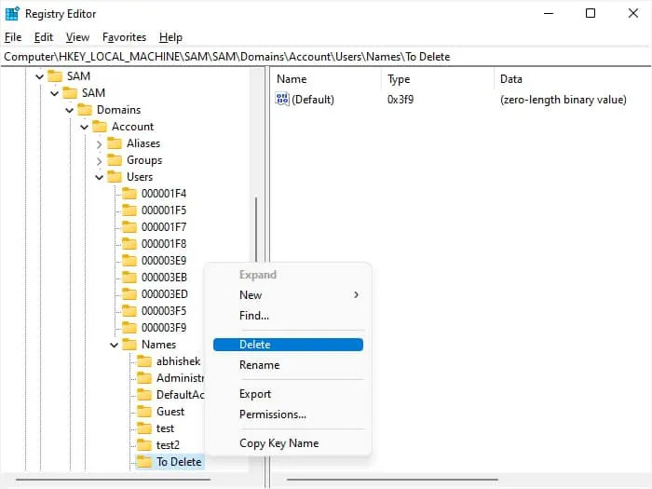The height and width of the screenshot is (489, 652).
Task: Click the tree pane vertical scrollbar
Action: (x=256, y=229)
